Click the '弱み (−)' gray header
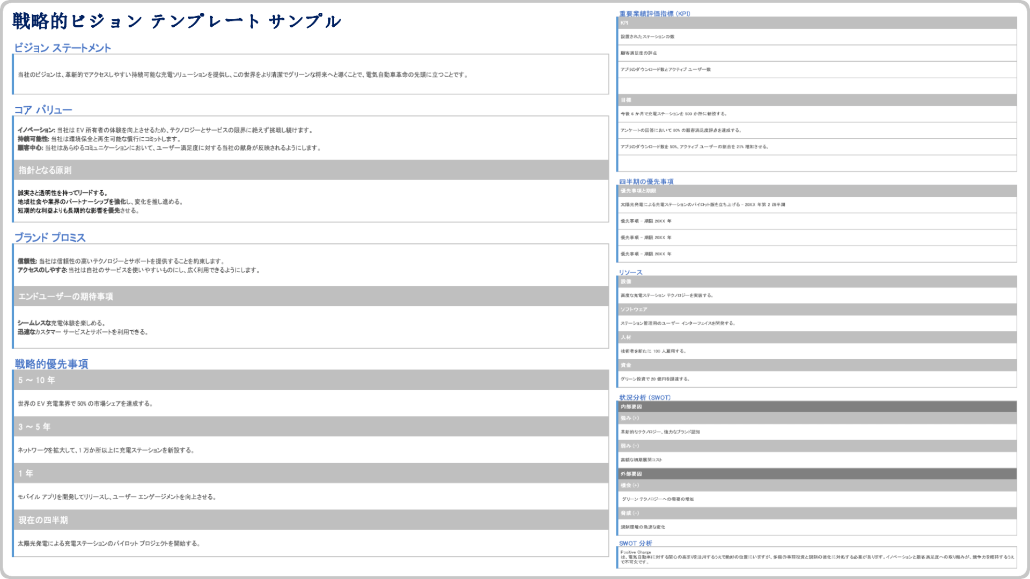The image size is (1030, 579). point(818,446)
